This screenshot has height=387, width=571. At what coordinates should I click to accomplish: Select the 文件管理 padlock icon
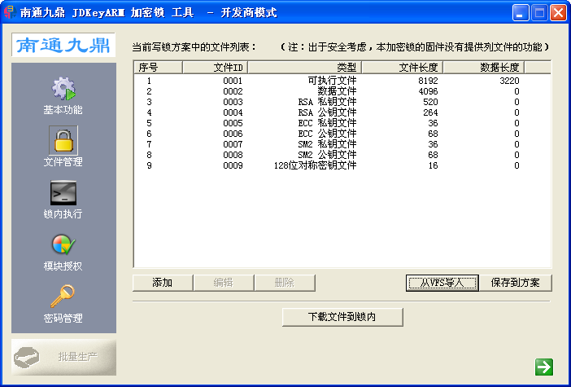tap(63, 140)
